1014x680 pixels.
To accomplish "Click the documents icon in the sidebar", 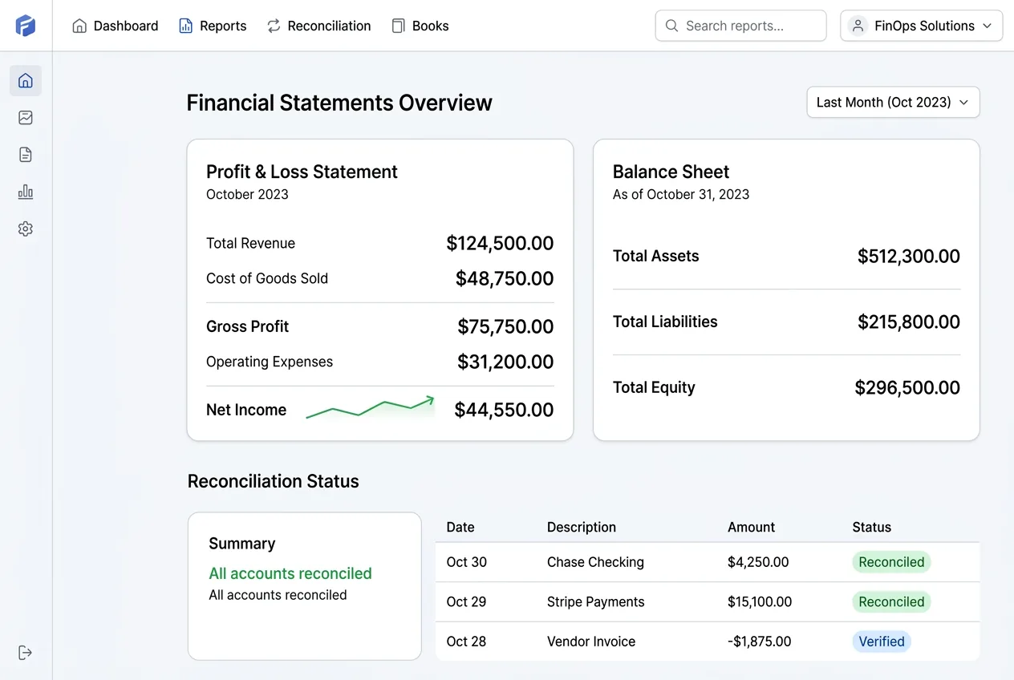I will point(25,154).
